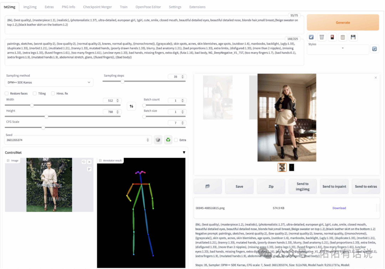Click the Sampling steps stepper arrows
Image resolution: width=385 pixels, height=269 pixels.
[x=183, y=77]
